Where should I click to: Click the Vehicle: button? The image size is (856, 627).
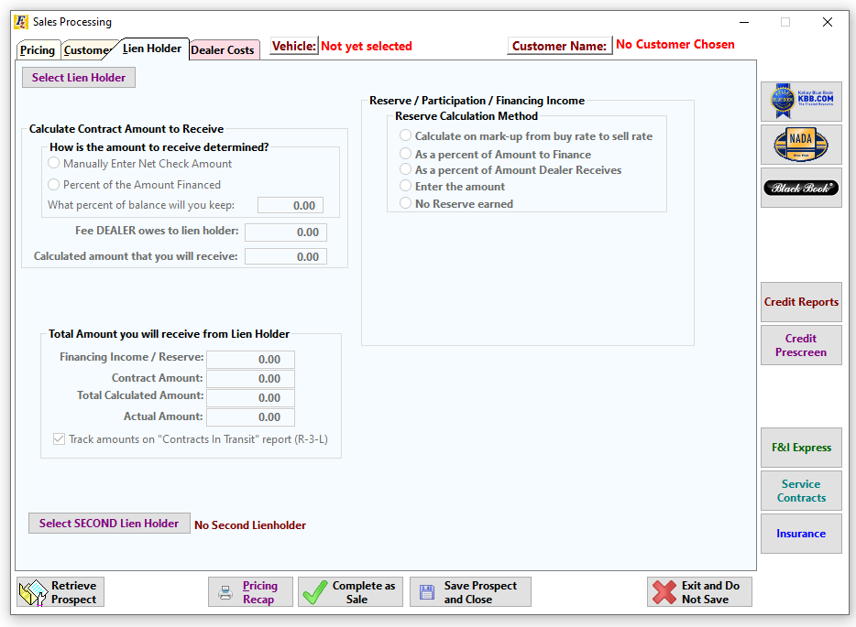pyautogui.click(x=294, y=47)
